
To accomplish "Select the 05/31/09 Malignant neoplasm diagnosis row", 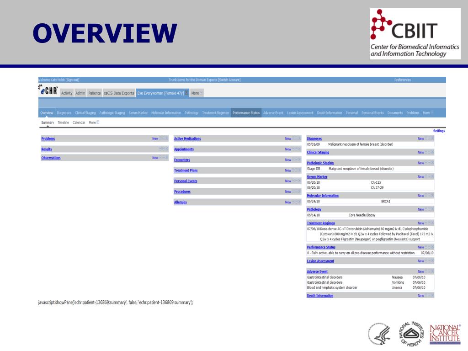I will [x=370, y=144].
